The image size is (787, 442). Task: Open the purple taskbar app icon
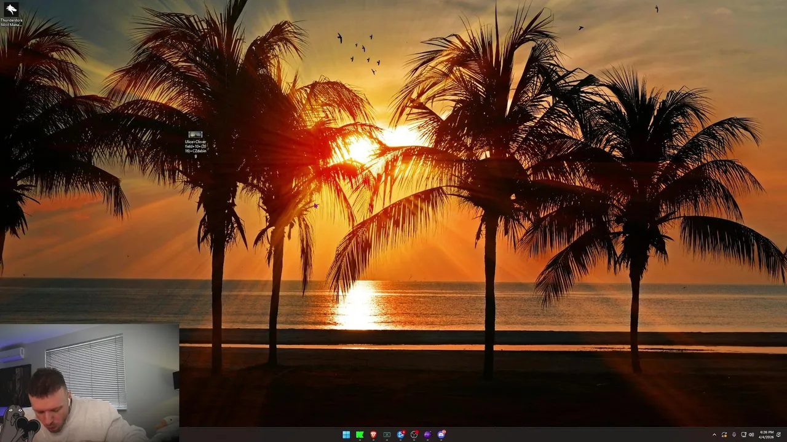pos(427,435)
